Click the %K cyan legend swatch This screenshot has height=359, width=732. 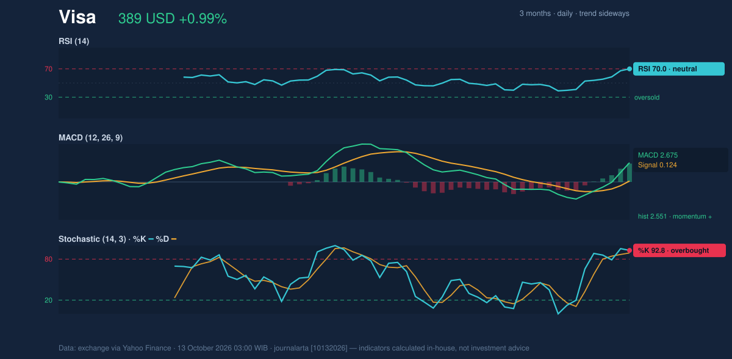click(x=151, y=239)
